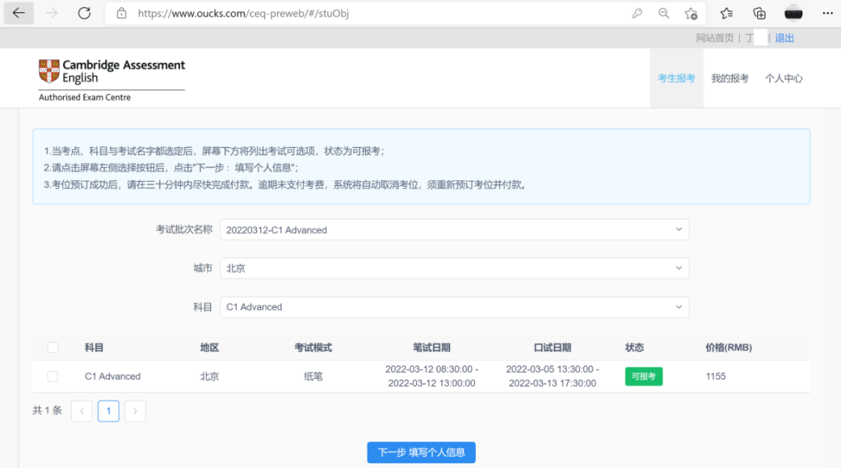Viewport: 841px width, 468px height.
Task: Tick the checkbox for C1 Advanced row
Action: click(53, 376)
